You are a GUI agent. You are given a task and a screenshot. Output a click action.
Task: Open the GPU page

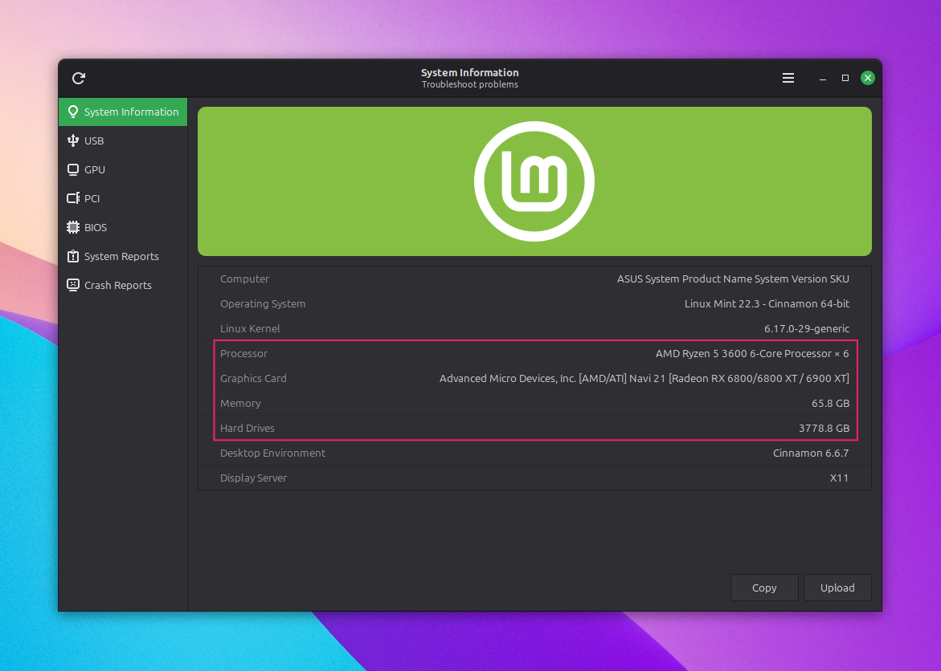(x=123, y=169)
